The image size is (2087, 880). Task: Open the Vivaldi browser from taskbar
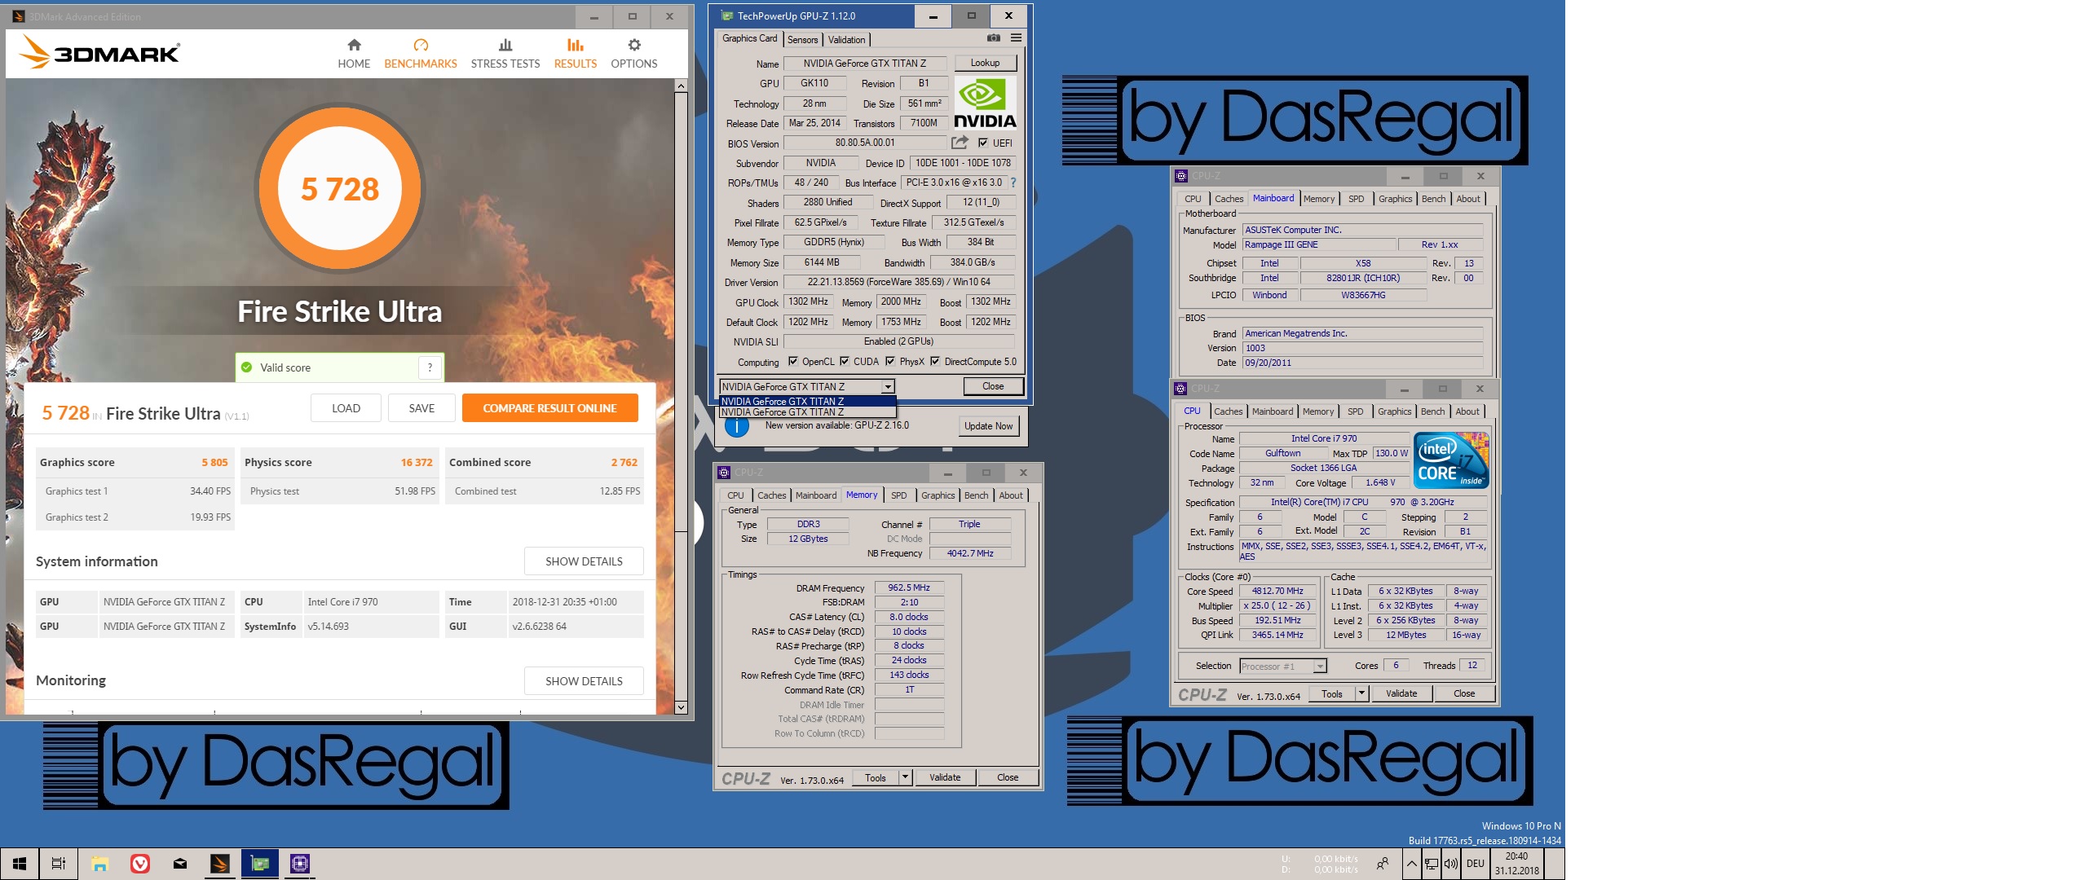(140, 864)
